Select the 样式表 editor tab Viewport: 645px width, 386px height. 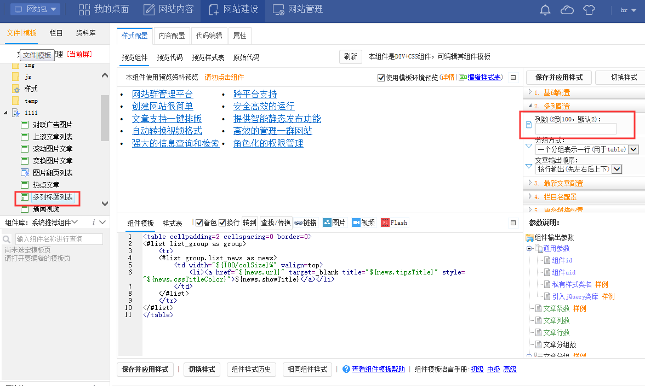pos(172,224)
